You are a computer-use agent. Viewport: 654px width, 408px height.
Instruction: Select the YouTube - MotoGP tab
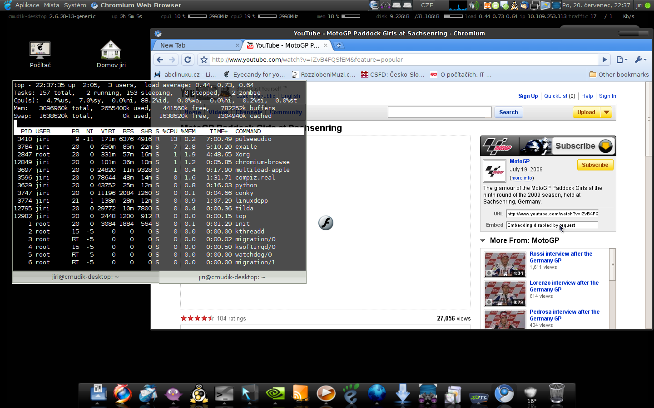click(x=287, y=45)
